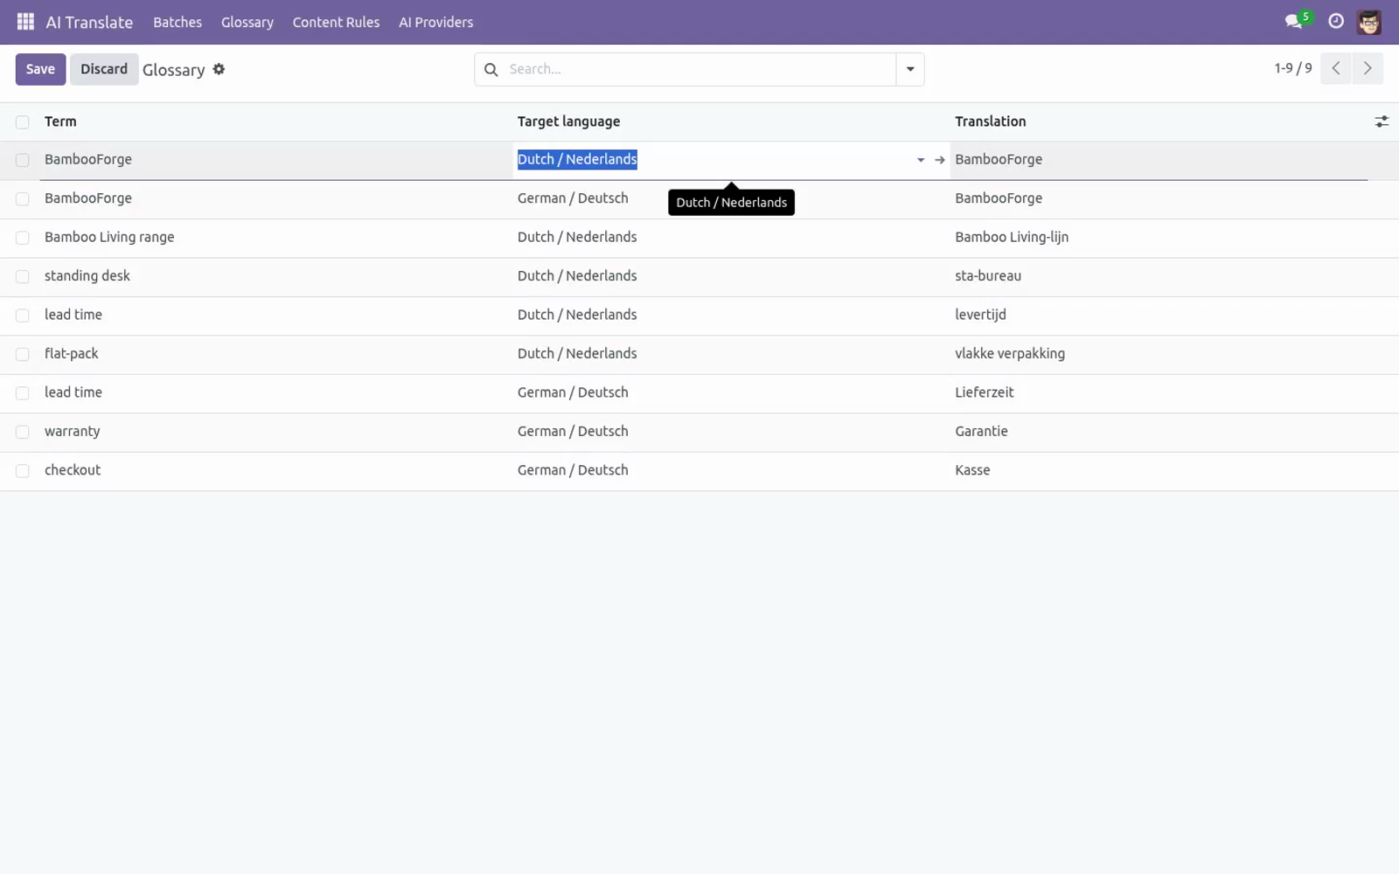Click the Lieferzeit translation cell
This screenshot has height=874, width=1399.
pos(985,392)
